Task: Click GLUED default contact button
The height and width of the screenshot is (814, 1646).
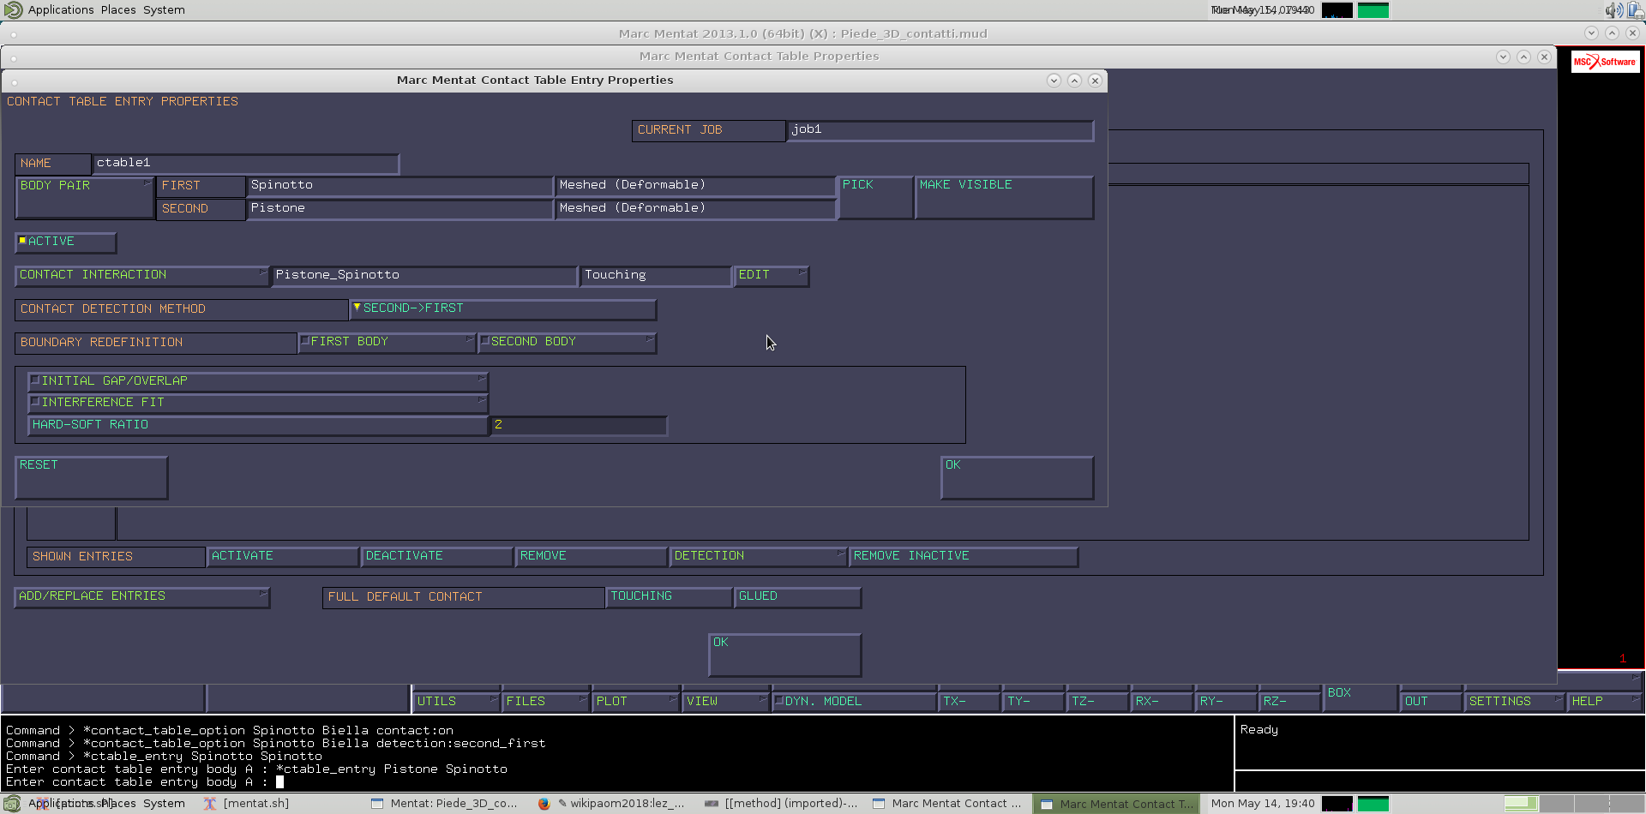Action: [x=797, y=596]
